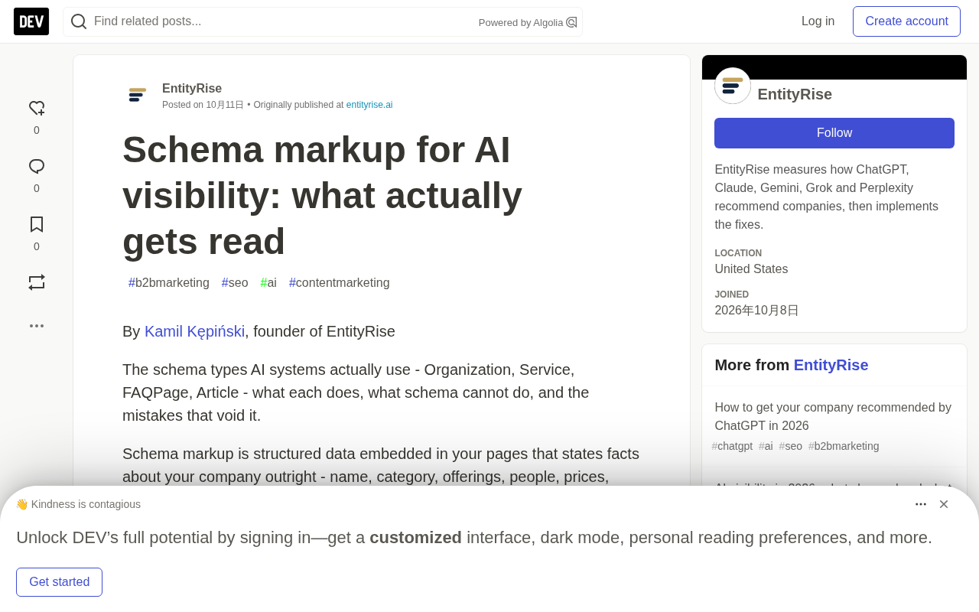
Task: Click EntityRise author avatar in article
Action: [x=138, y=95]
